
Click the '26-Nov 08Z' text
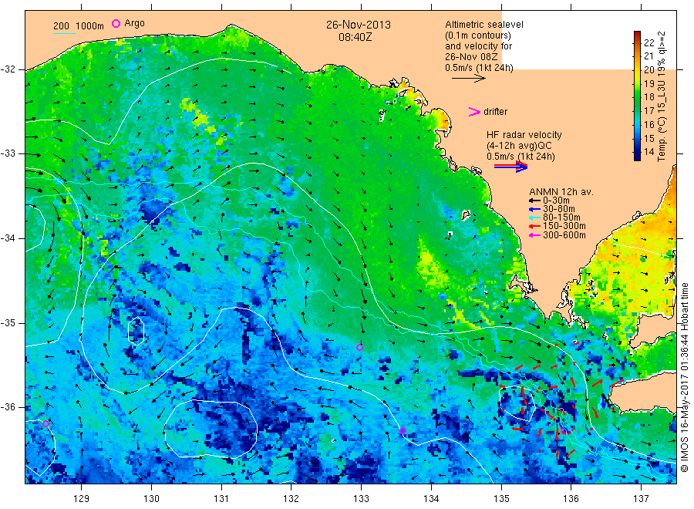coord(471,56)
